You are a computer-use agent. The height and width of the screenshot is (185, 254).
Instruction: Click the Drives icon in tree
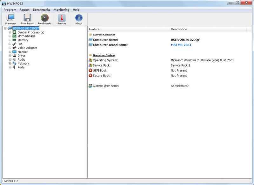pyautogui.click(x=14, y=56)
